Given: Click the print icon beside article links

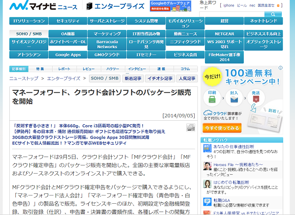Looking at the screenshot, I should [x=191, y=128].
